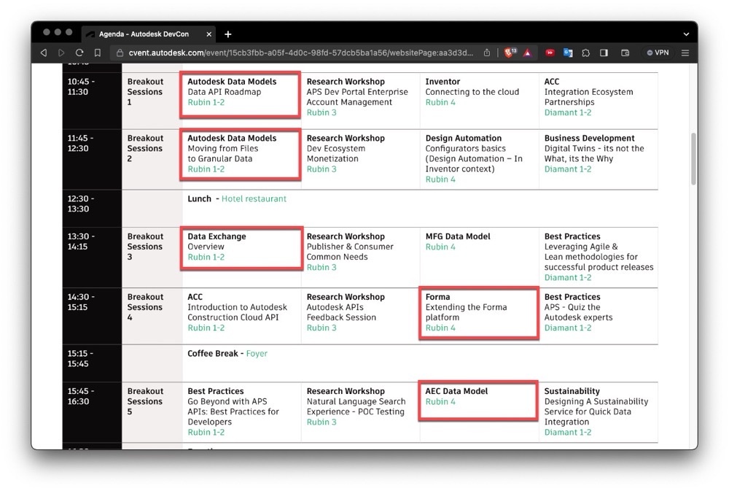Reload the agenda page
Viewport: 729px width, 491px height.
pos(79,53)
